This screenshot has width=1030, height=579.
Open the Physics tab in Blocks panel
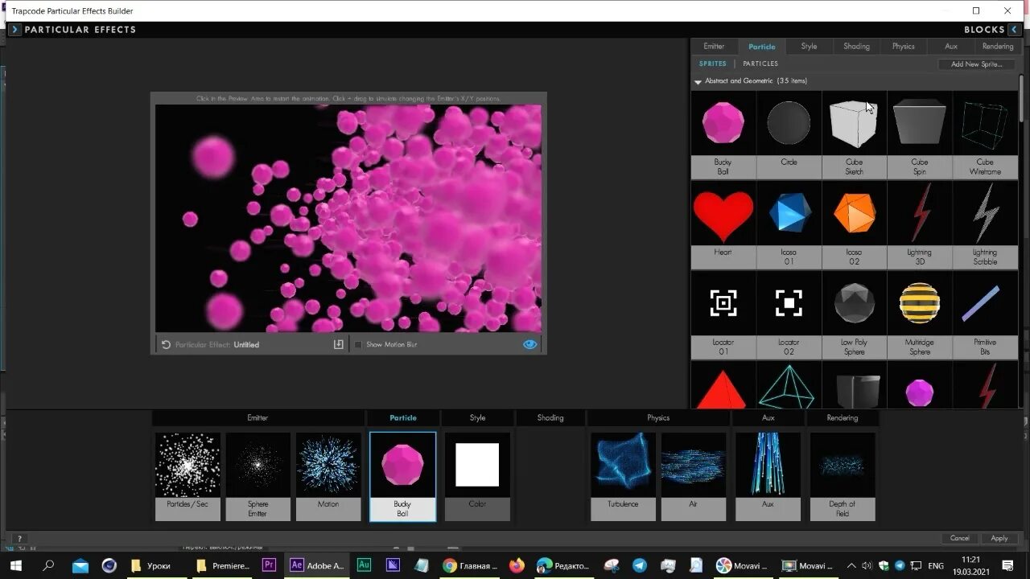pos(903,47)
